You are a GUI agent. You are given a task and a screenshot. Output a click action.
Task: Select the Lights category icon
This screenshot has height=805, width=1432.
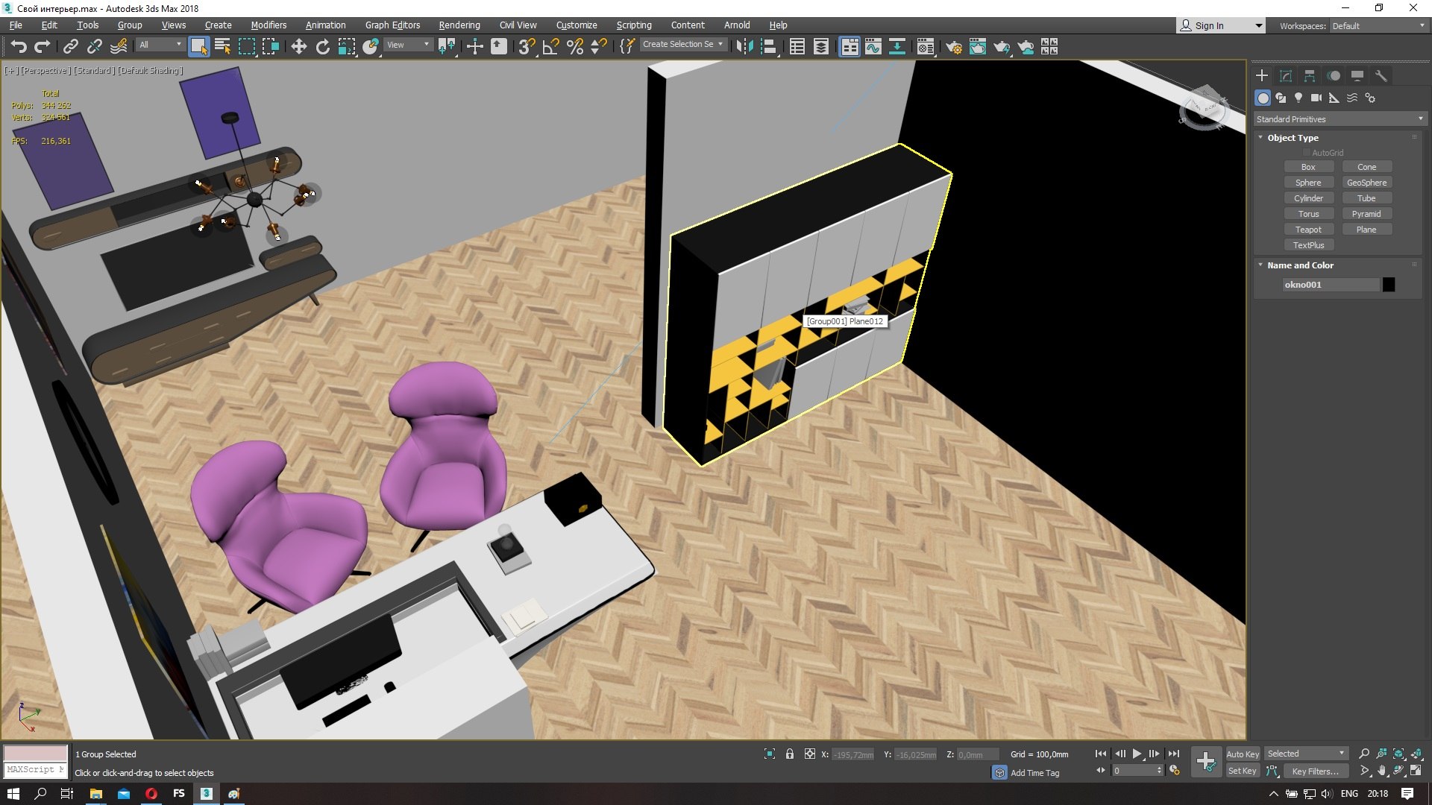point(1298,98)
